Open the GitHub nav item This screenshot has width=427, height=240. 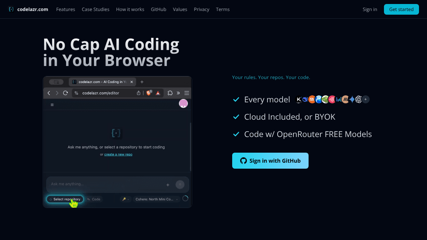coord(158,9)
